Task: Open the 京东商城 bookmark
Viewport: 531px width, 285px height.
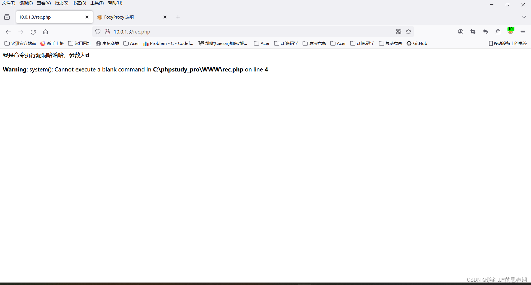Action: pyautogui.click(x=107, y=43)
